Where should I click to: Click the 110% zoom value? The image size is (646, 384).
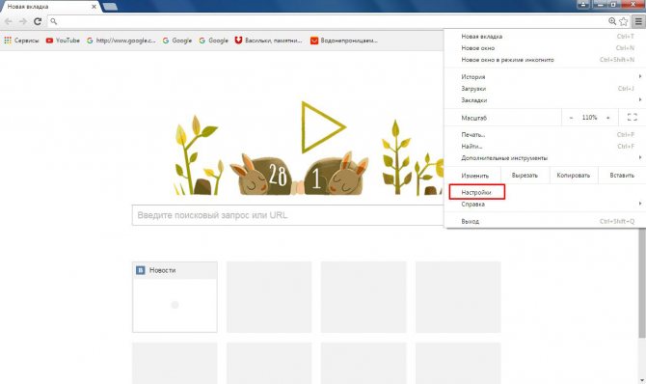589,118
